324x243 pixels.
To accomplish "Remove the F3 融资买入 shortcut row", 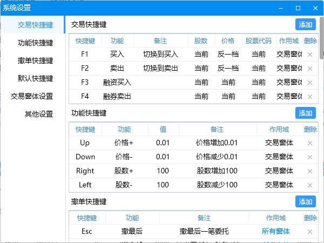I will (x=310, y=83).
